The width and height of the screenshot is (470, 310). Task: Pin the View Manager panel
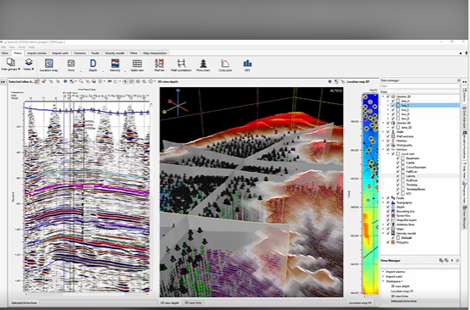[452, 261]
